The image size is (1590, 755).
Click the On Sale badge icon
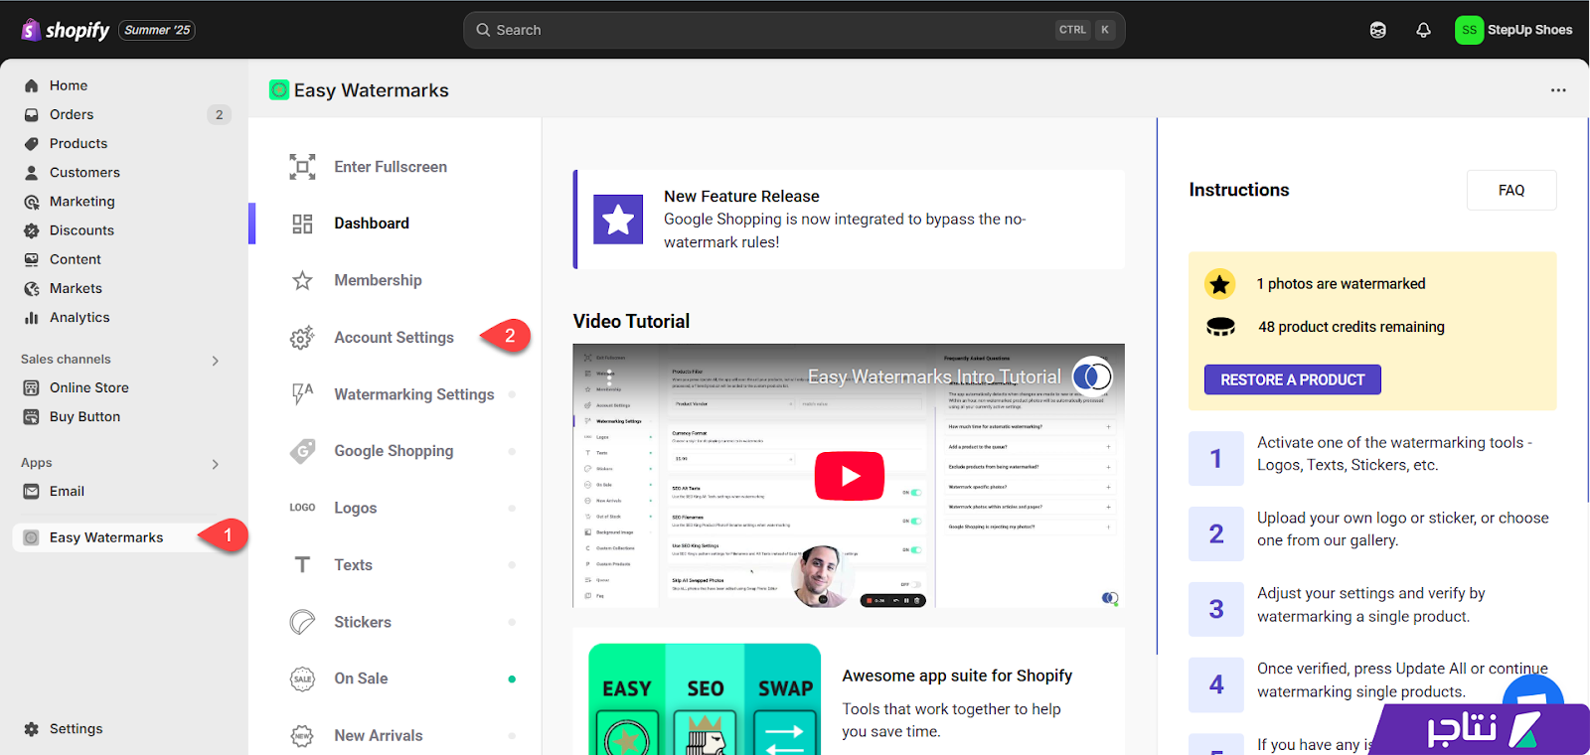[302, 679]
